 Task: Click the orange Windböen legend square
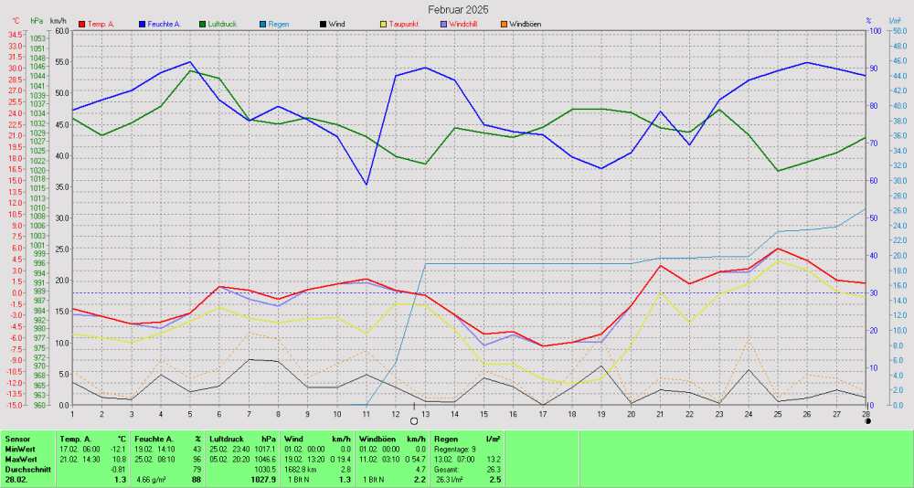tap(503, 24)
